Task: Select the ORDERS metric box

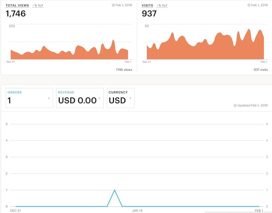Action: (29, 98)
